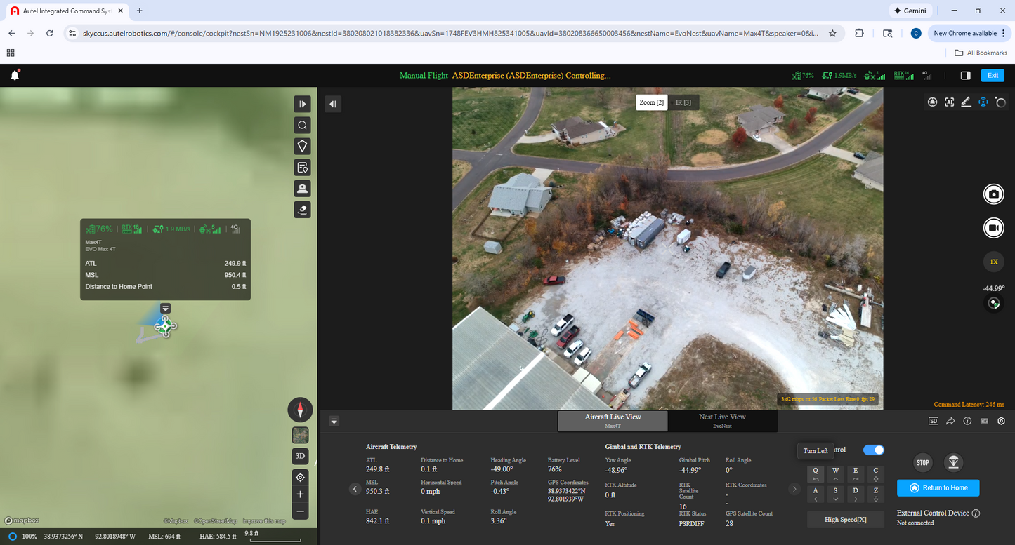Screen dimensions: 1015x545
Task: Collapse the telemetry panel with down arrow
Action: pos(334,421)
